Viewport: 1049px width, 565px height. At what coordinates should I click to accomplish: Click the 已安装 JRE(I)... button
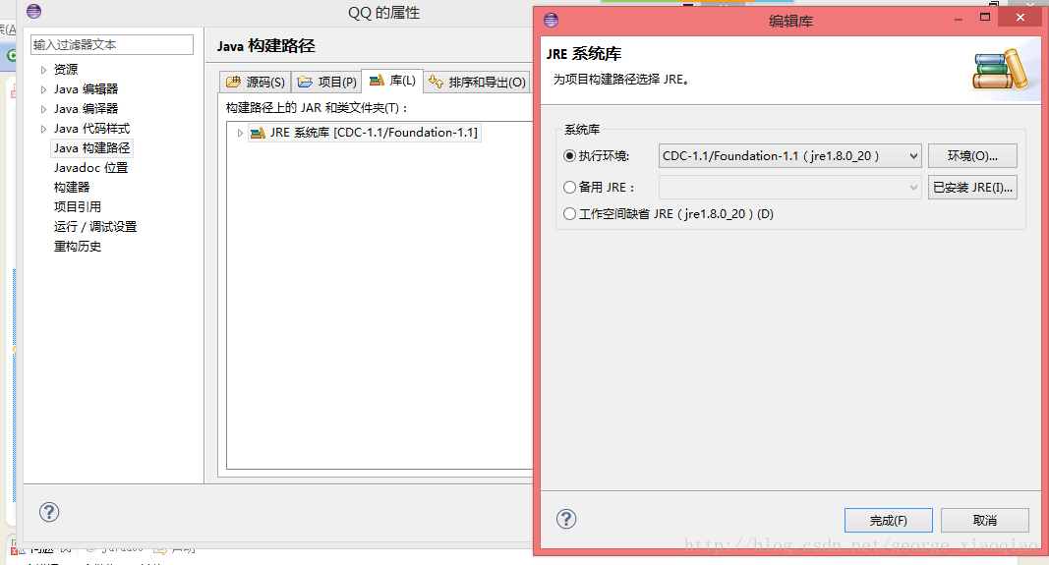click(x=972, y=188)
